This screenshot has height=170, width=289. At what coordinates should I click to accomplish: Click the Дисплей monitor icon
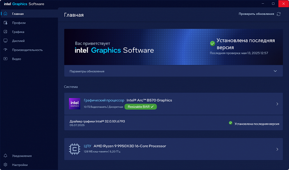[x=5, y=41]
